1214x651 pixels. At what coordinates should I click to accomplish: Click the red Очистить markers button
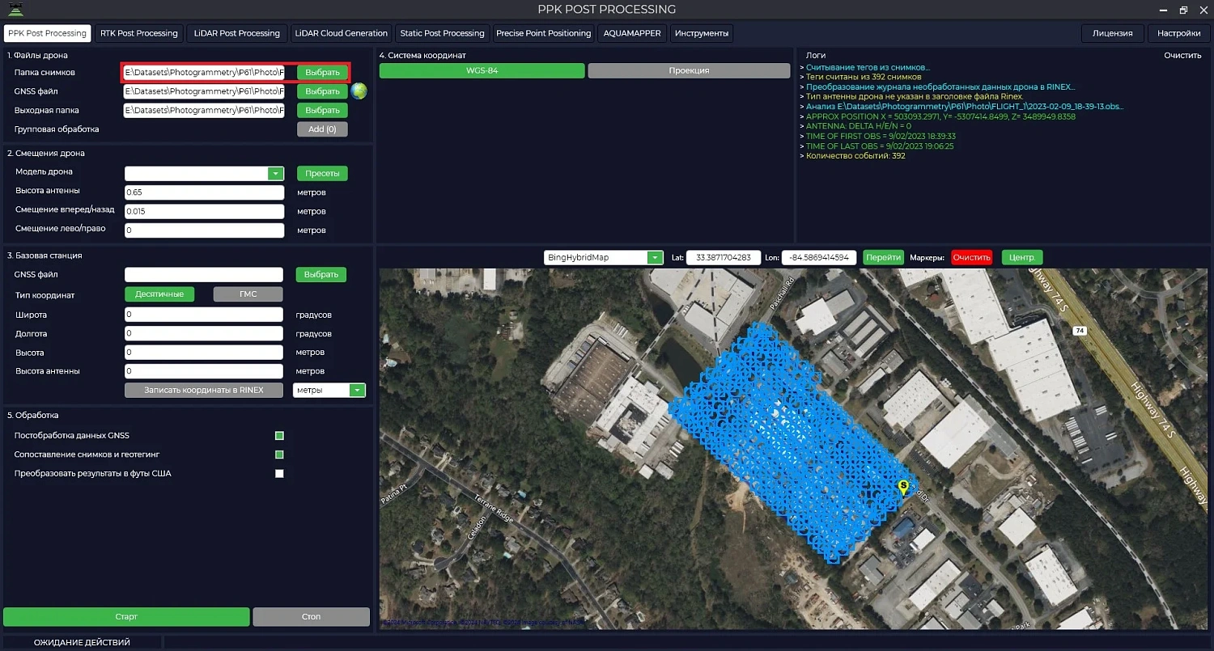(x=971, y=258)
